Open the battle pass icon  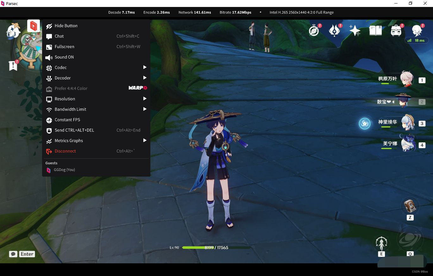click(x=334, y=31)
